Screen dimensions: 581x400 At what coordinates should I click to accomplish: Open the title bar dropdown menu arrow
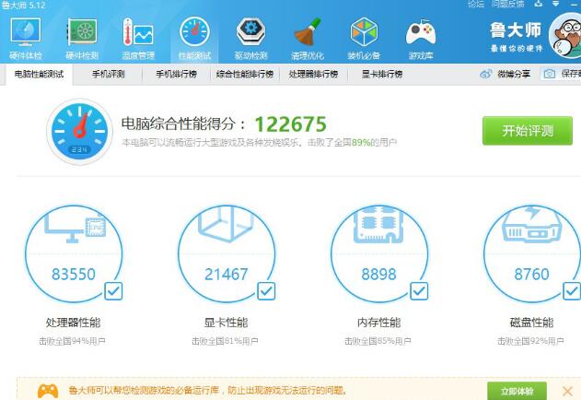[x=556, y=4]
